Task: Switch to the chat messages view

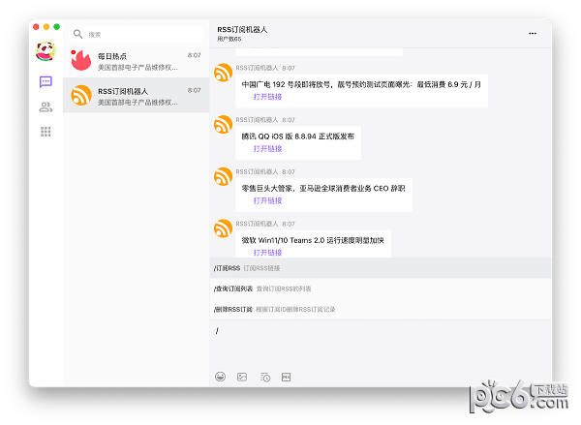Action: click(46, 82)
